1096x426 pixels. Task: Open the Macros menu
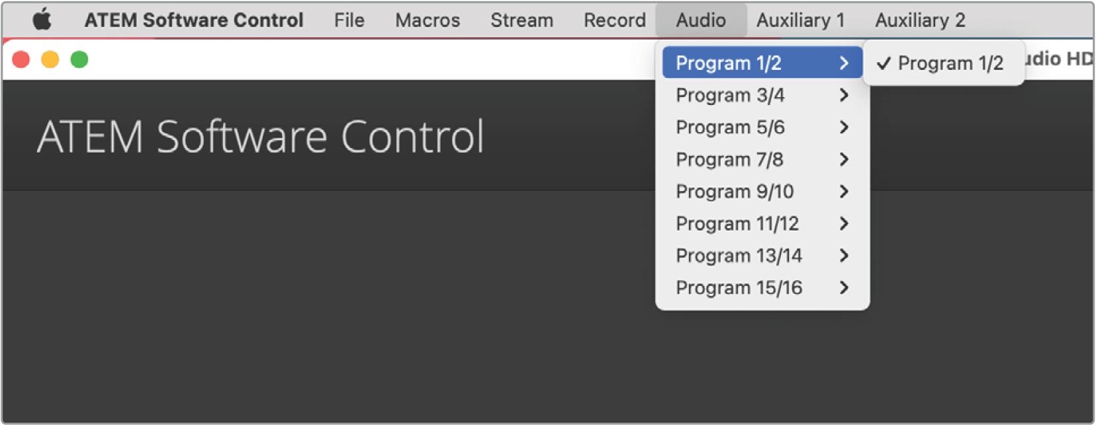(x=428, y=20)
